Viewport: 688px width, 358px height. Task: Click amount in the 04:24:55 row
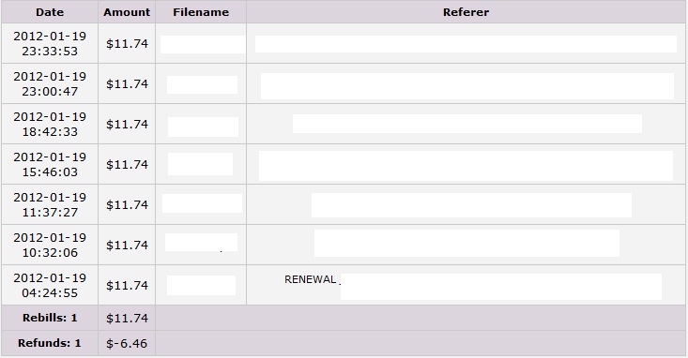coord(127,285)
